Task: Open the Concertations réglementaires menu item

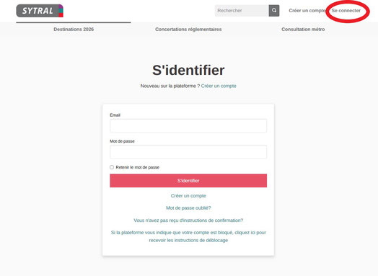Action: pos(188,29)
